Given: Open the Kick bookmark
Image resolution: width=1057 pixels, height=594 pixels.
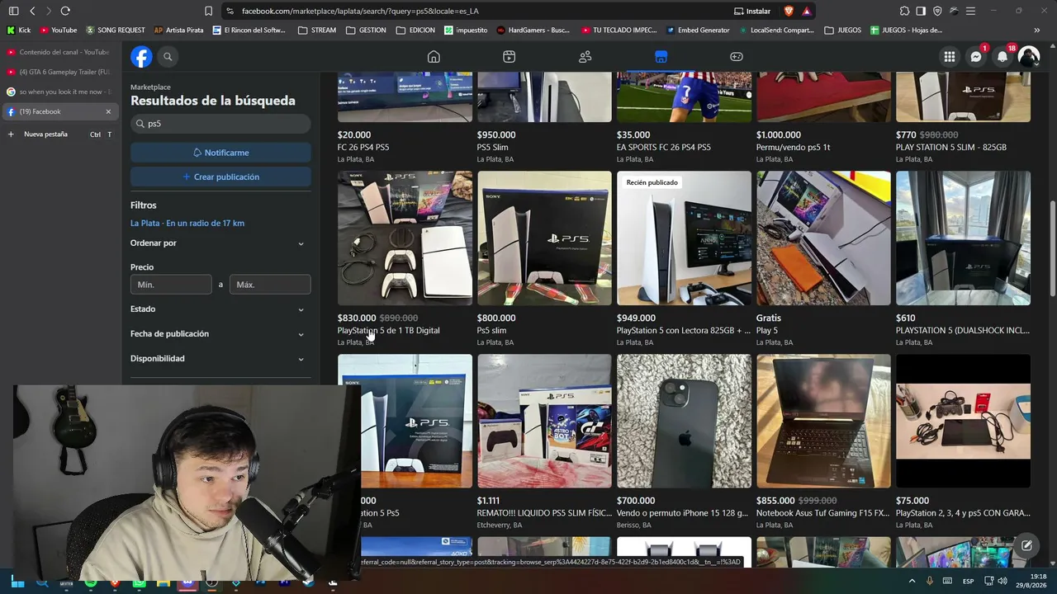Looking at the screenshot, I should click(18, 31).
